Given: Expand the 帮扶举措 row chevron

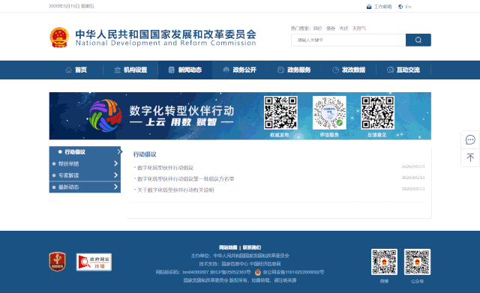Looking at the screenshot, I should (115, 163).
